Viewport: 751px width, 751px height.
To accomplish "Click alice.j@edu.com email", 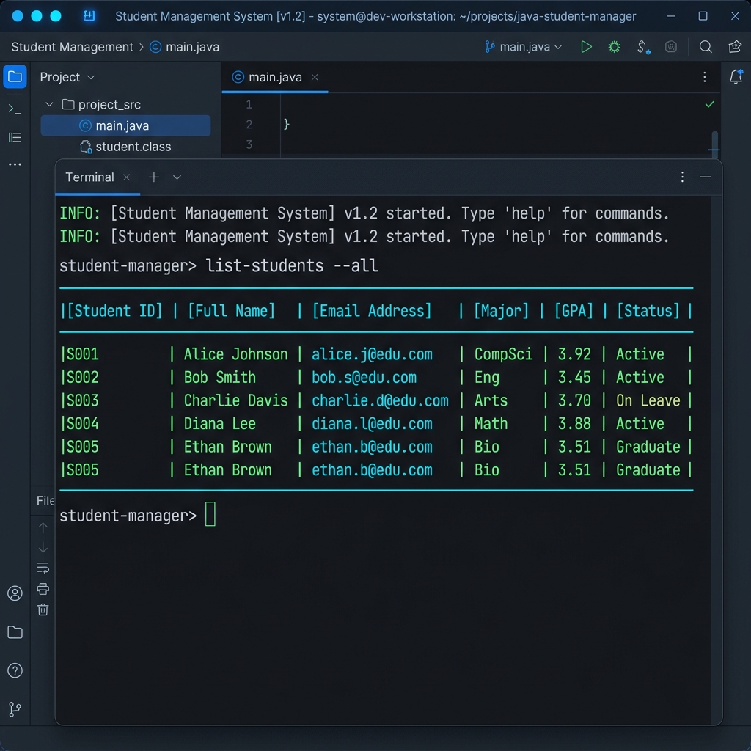I will (372, 354).
